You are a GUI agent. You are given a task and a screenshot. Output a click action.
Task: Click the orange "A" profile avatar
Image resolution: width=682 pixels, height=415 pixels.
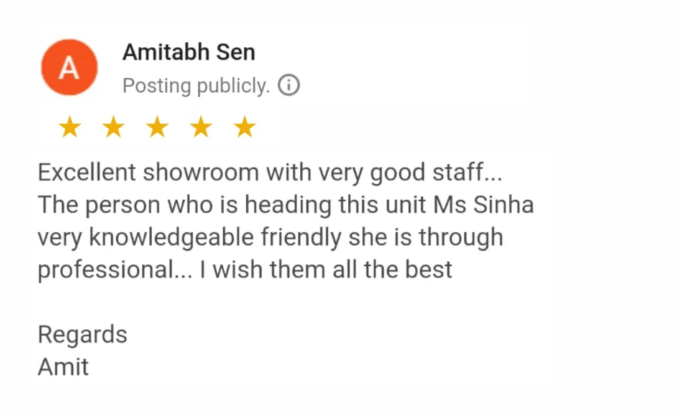coord(69,67)
